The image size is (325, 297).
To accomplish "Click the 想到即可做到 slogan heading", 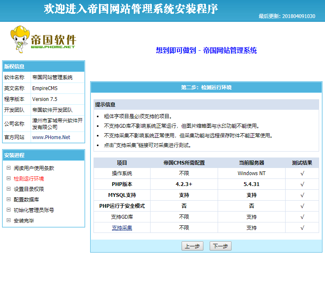I will click(x=206, y=51).
